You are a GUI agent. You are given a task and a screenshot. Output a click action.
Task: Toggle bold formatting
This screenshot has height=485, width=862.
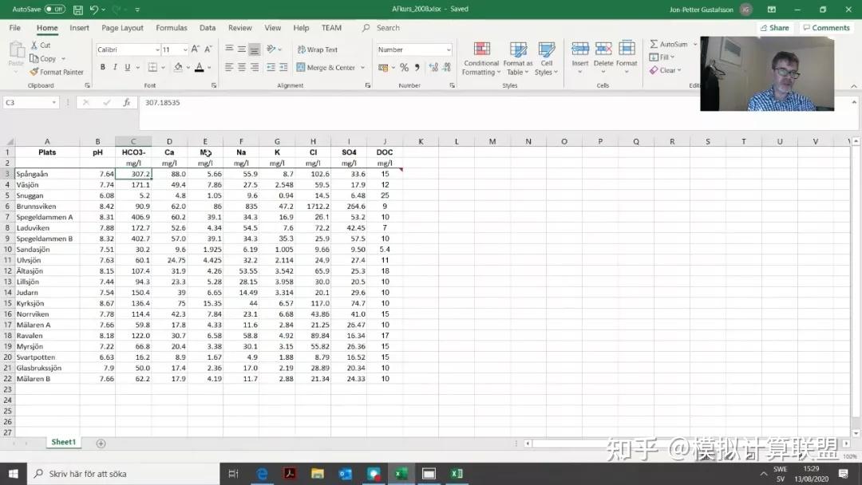click(x=102, y=67)
